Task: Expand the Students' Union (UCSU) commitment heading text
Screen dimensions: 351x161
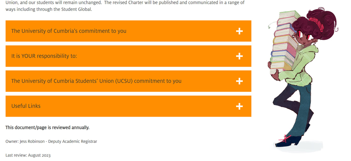Action: tap(96, 81)
